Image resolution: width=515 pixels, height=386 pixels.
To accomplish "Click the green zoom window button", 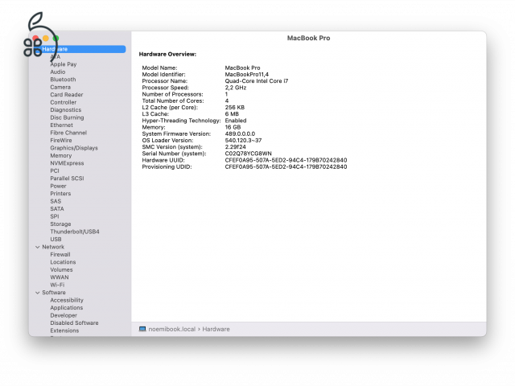I will tap(56, 38).
